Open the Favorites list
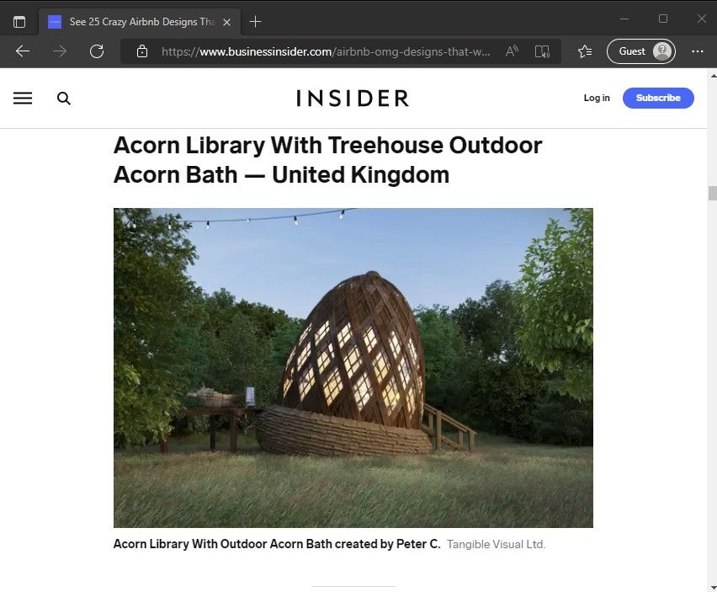This screenshot has height=592, width=717. coord(584,51)
